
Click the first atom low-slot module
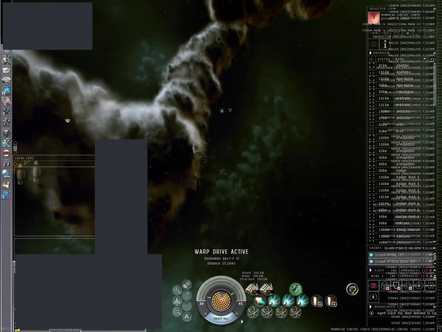tap(253, 312)
